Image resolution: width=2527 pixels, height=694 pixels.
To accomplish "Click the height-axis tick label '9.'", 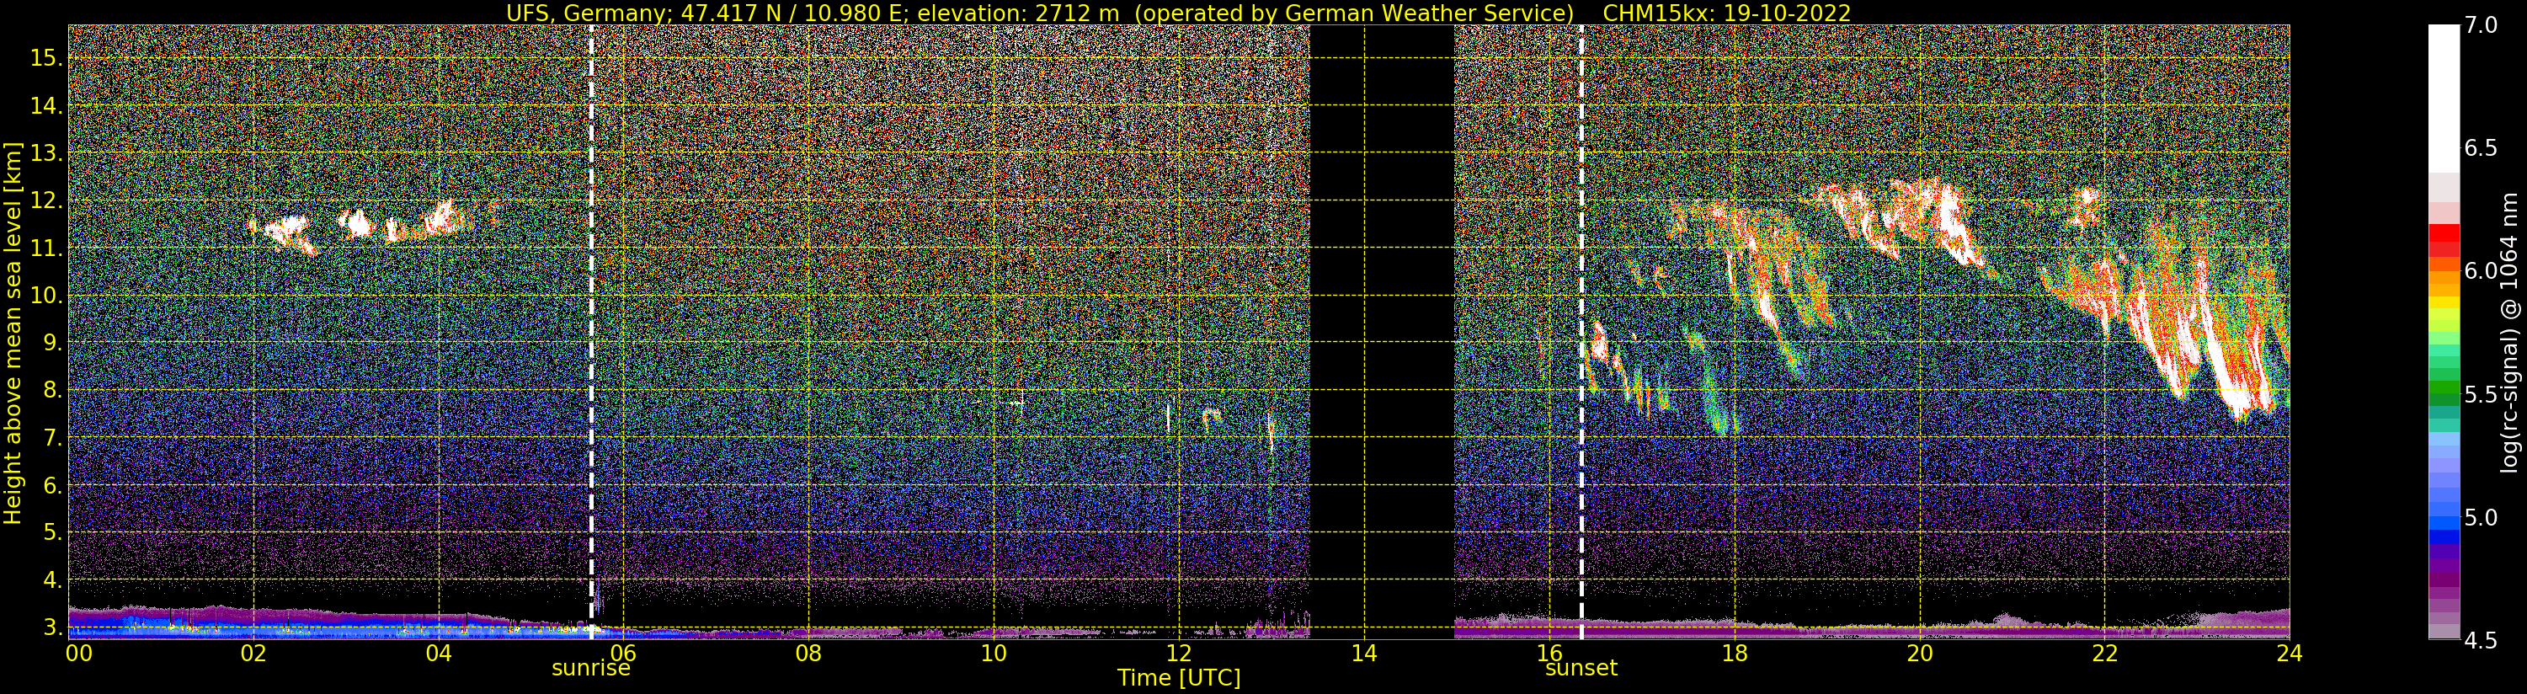I will pyautogui.click(x=52, y=343).
